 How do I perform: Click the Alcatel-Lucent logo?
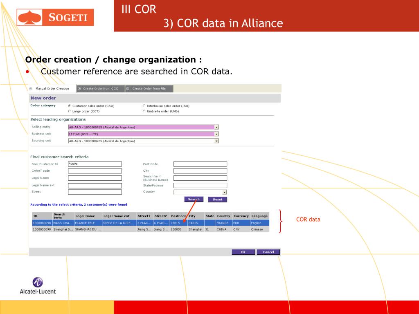click(38, 286)
